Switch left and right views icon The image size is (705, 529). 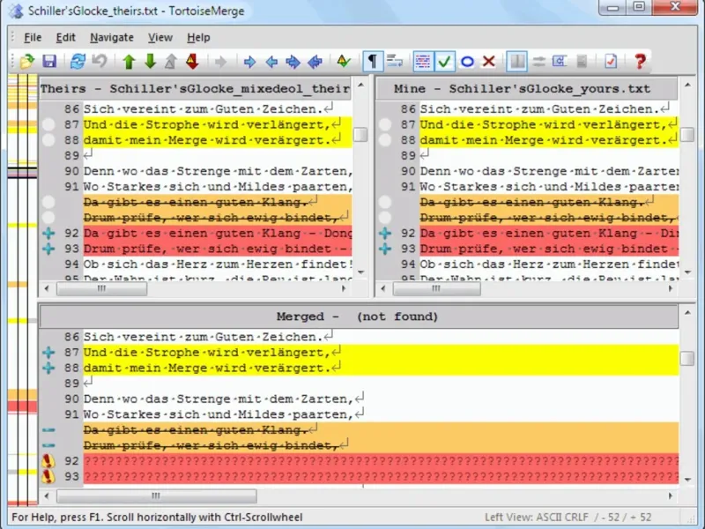[538, 61]
